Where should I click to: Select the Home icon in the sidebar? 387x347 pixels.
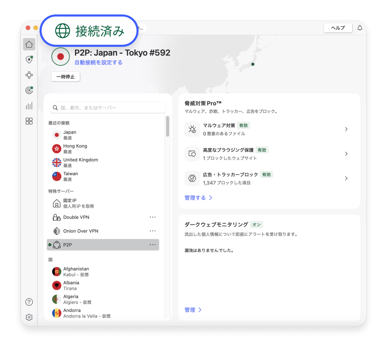point(29,44)
